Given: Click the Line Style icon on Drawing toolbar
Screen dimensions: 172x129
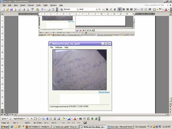Looking at the screenshot, I should tap(80, 119).
